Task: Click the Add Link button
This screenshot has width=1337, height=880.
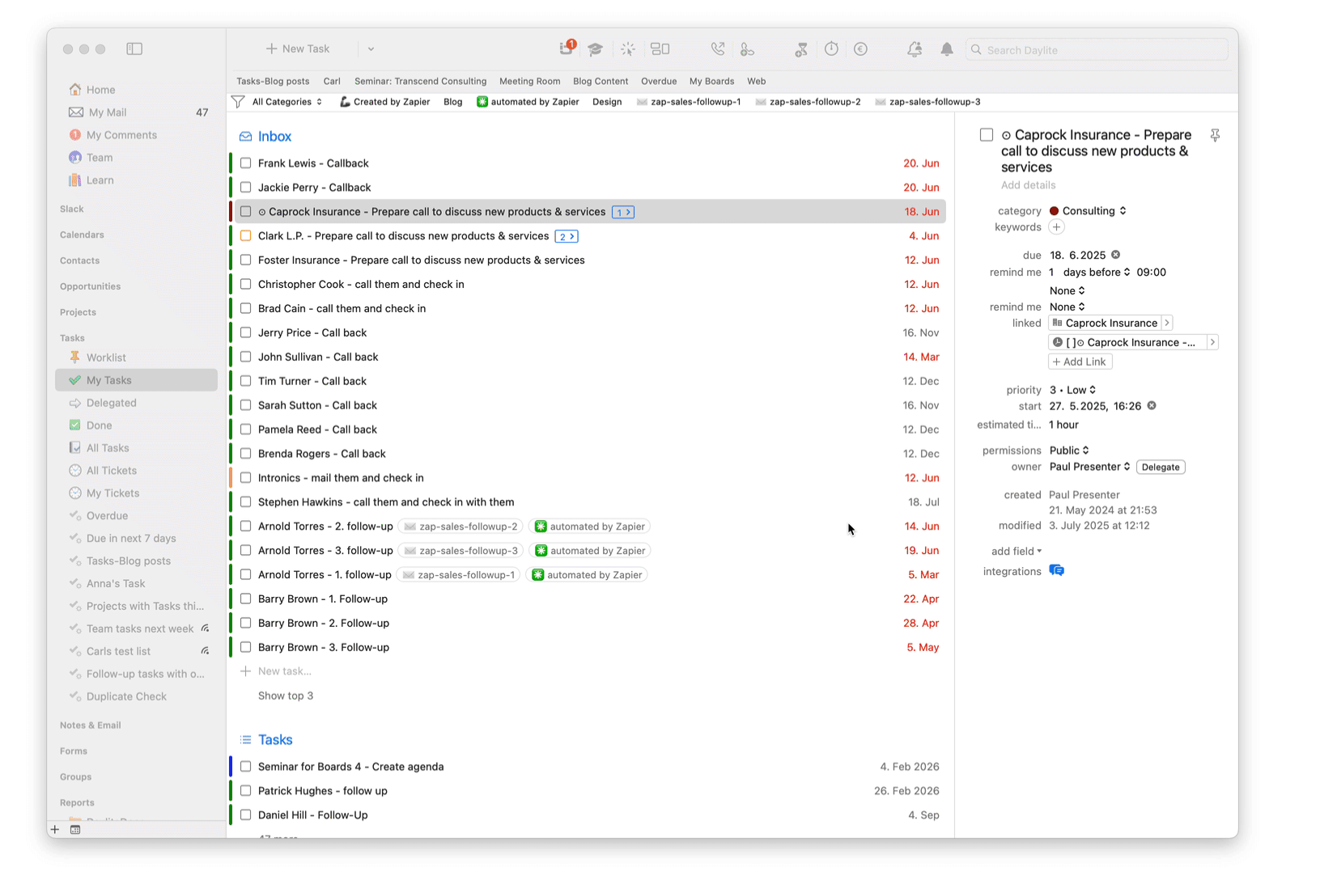Action: pos(1080,362)
